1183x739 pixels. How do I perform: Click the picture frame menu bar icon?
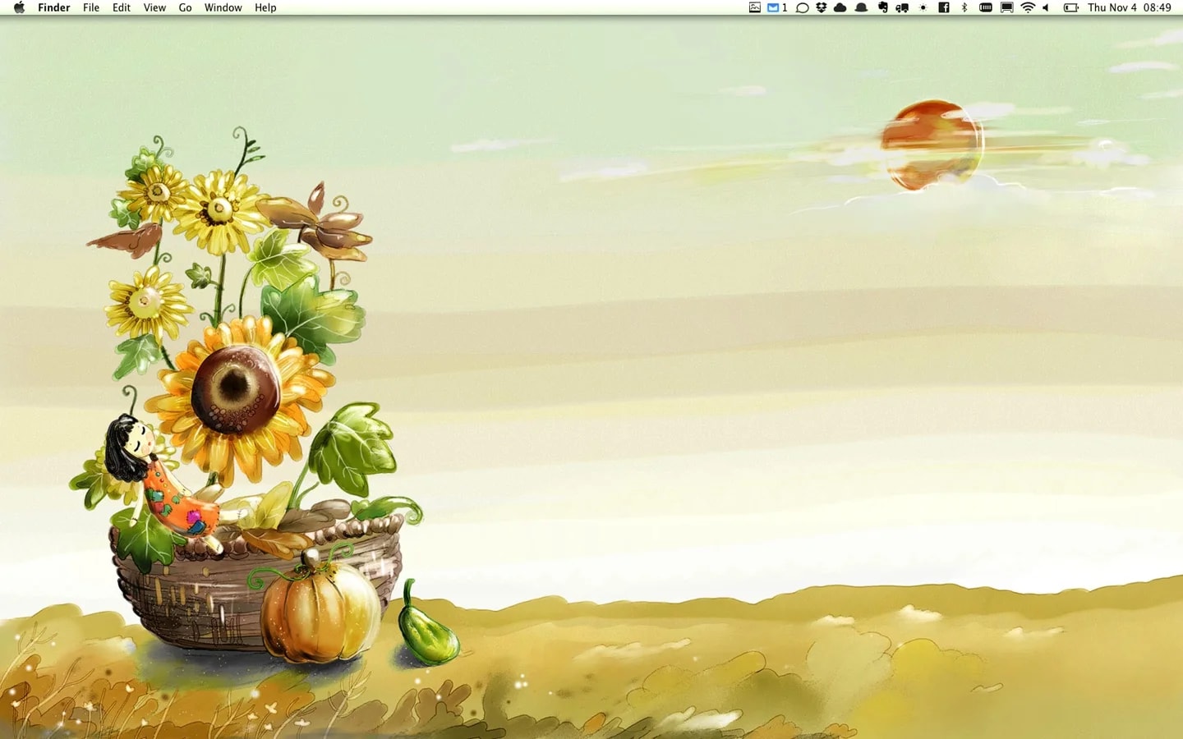755,7
